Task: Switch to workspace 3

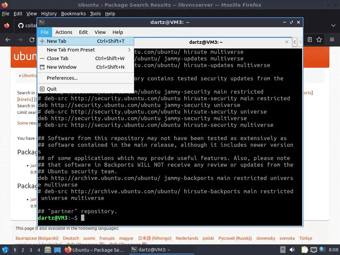Action: pos(31,250)
